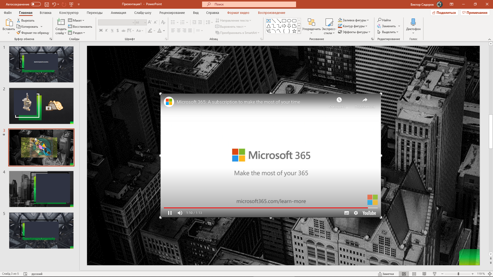Click spell check icon in status bar
This screenshot has width=493, height=277.
pos(25,274)
